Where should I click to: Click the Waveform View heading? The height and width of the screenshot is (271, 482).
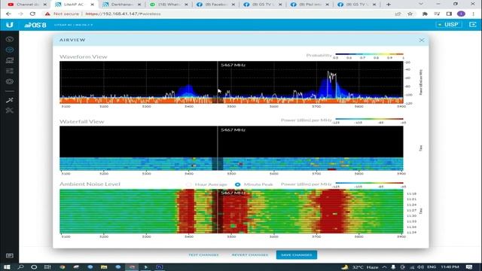click(84, 57)
